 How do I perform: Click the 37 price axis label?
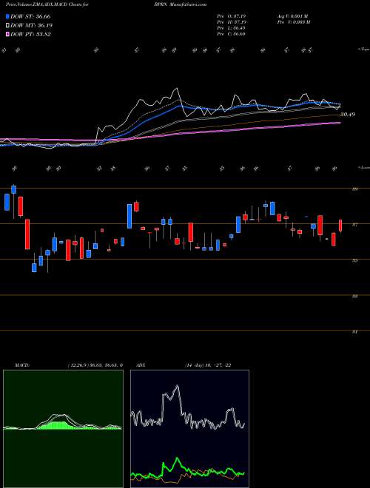(x=354, y=224)
